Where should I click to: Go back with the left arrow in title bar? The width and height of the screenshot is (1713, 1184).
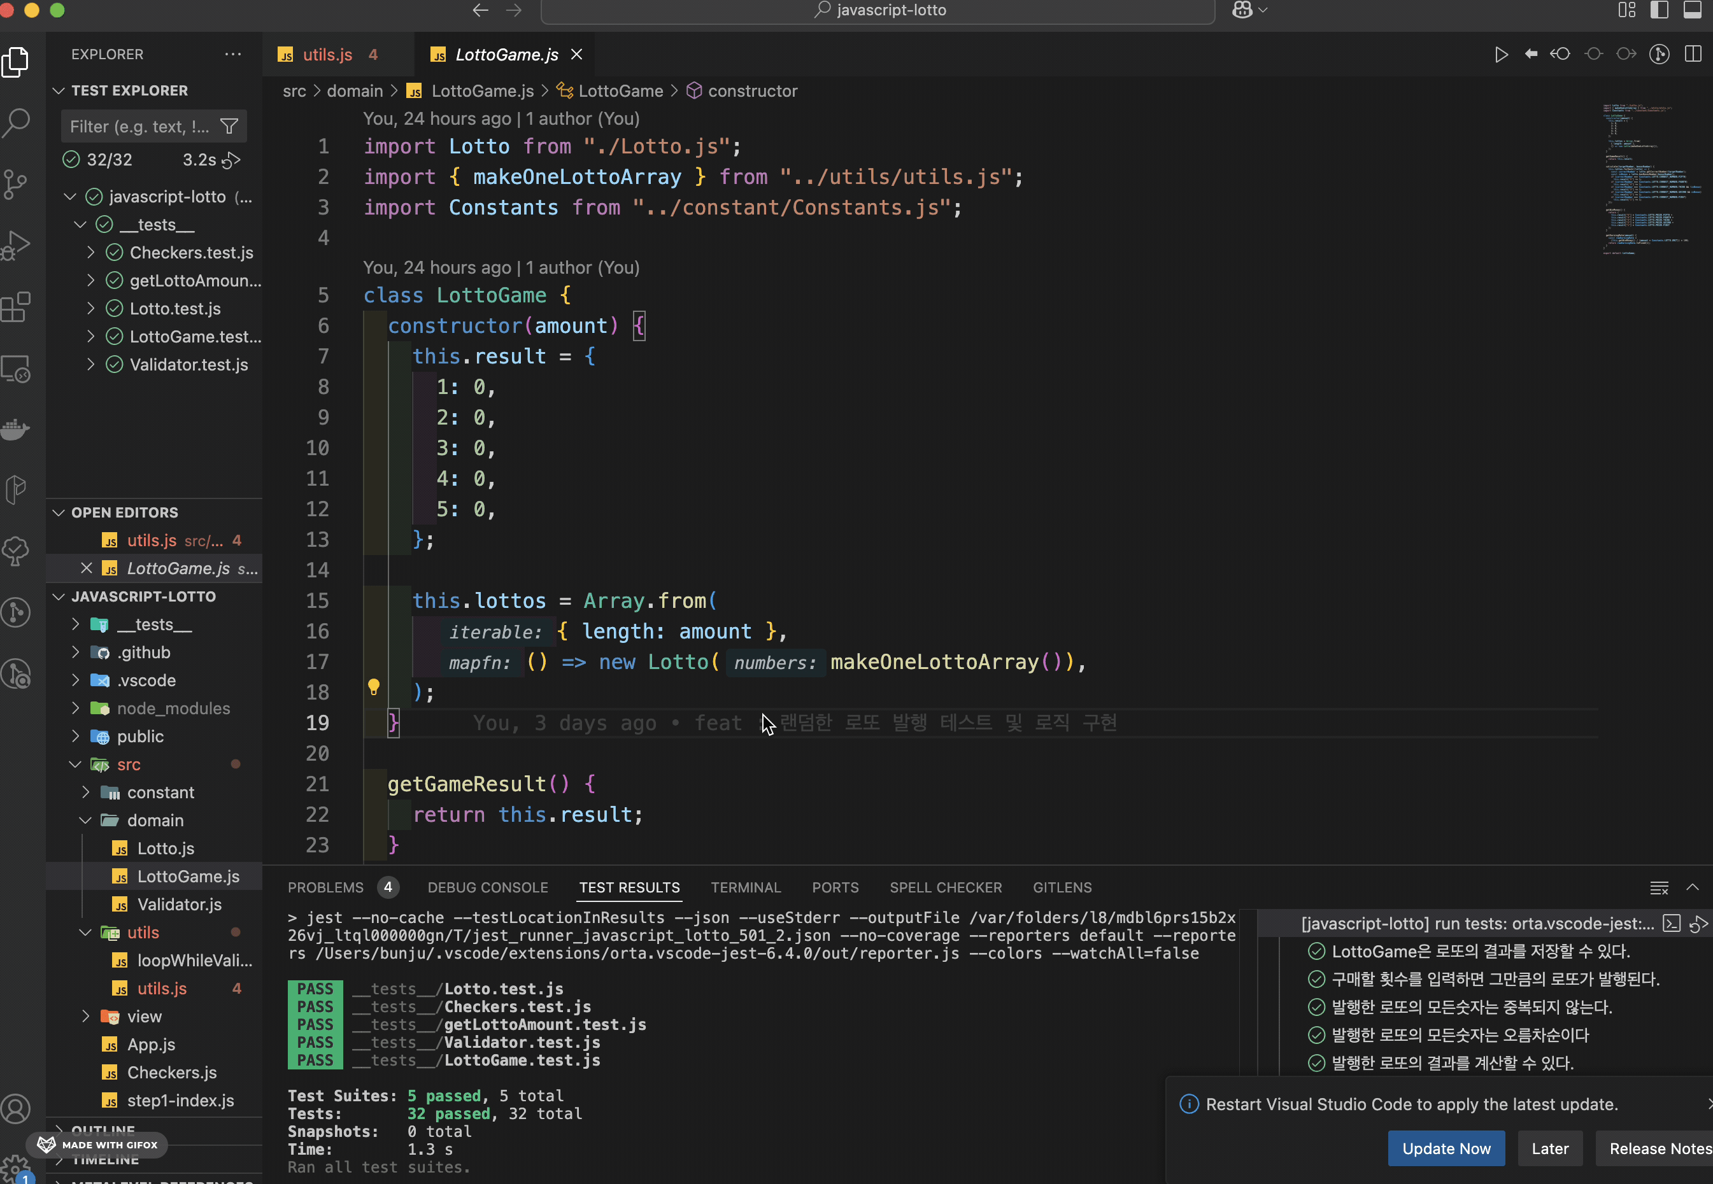(480, 10)
